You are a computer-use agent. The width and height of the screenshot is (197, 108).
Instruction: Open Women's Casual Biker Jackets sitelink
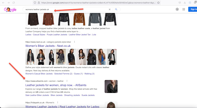(x=39, y=74)
